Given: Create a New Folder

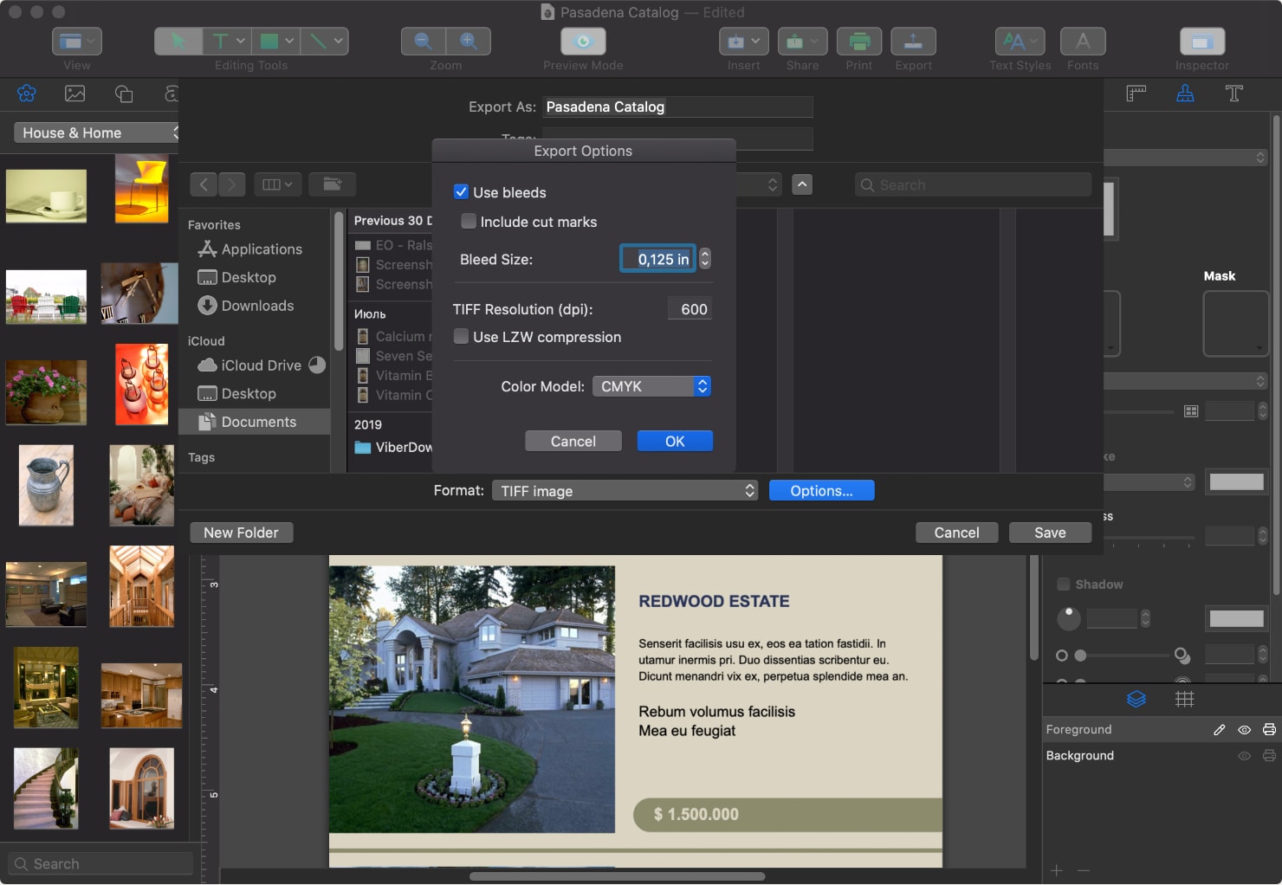Looking at the screenshot, I should (x=241, y=532).
